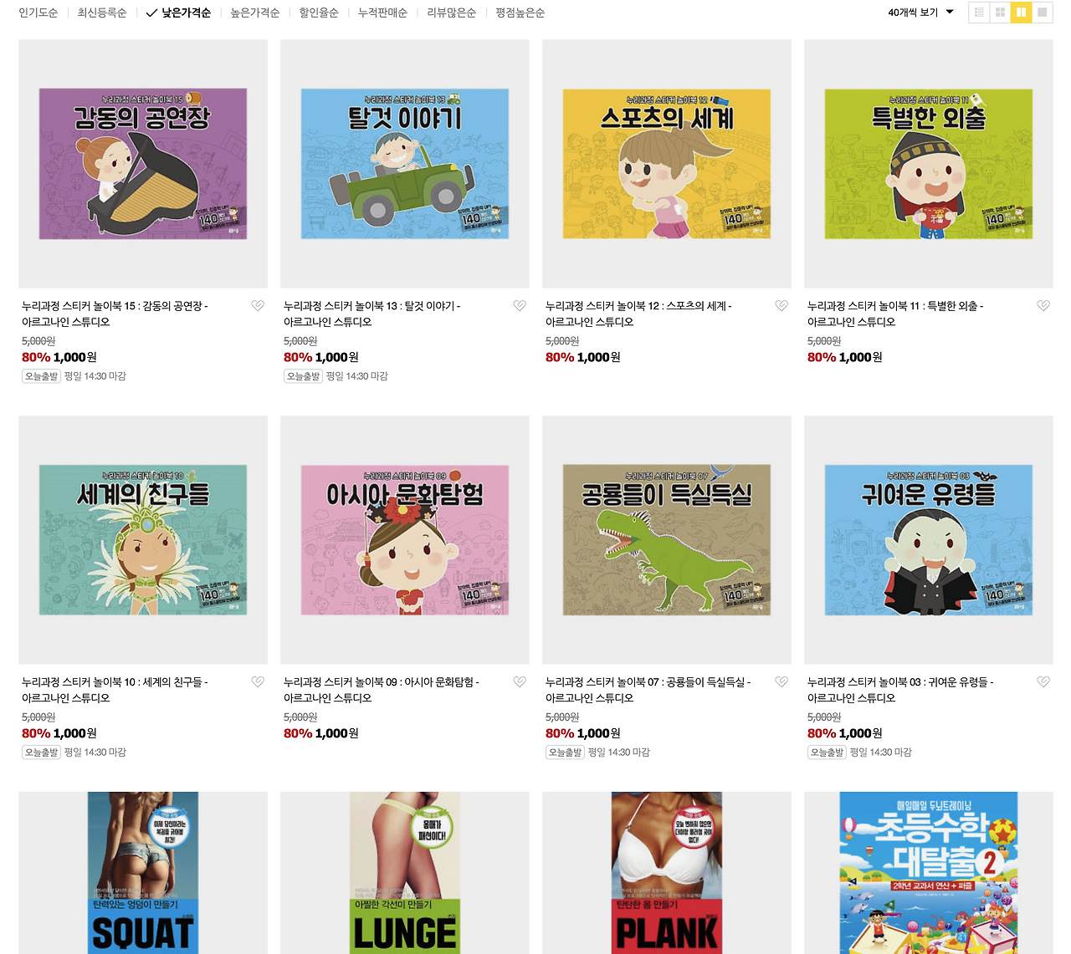Click heart icon beside 아시아 문화탐험 book
Screen dimensions: 1071x954
[x=520, y=682]
